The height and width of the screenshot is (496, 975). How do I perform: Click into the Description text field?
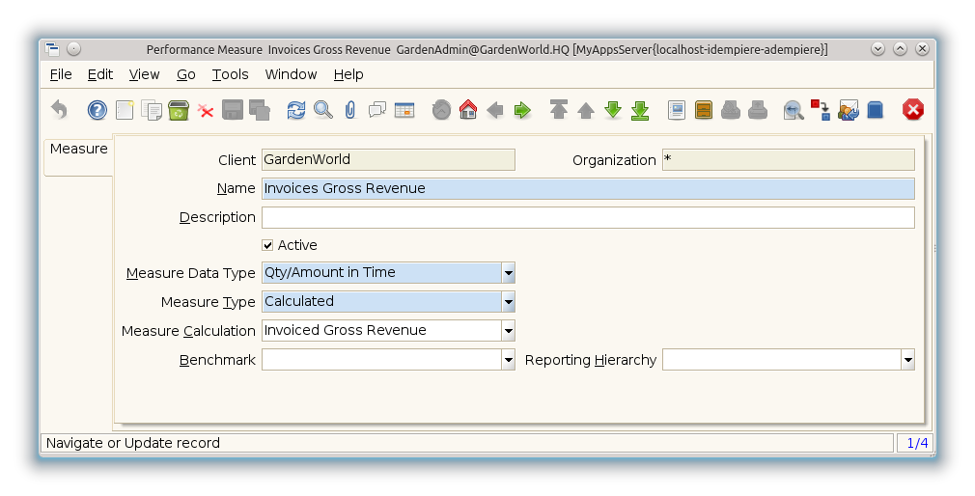pos(587,217)
